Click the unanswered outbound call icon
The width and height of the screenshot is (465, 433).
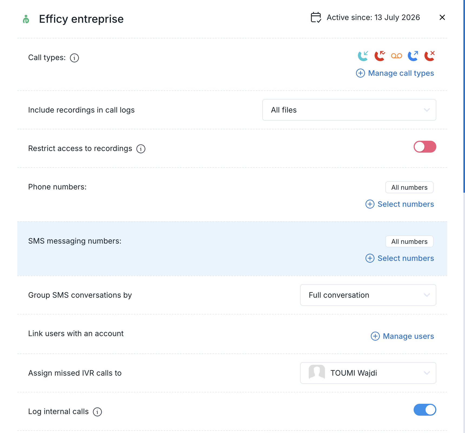430,56
